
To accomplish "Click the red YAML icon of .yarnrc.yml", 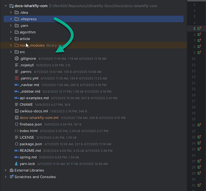I will click(x=16, y=78).
